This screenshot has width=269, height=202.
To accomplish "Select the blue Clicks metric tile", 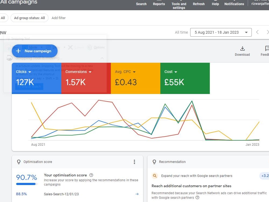I will pyautogui.click(x=37, y=78).
